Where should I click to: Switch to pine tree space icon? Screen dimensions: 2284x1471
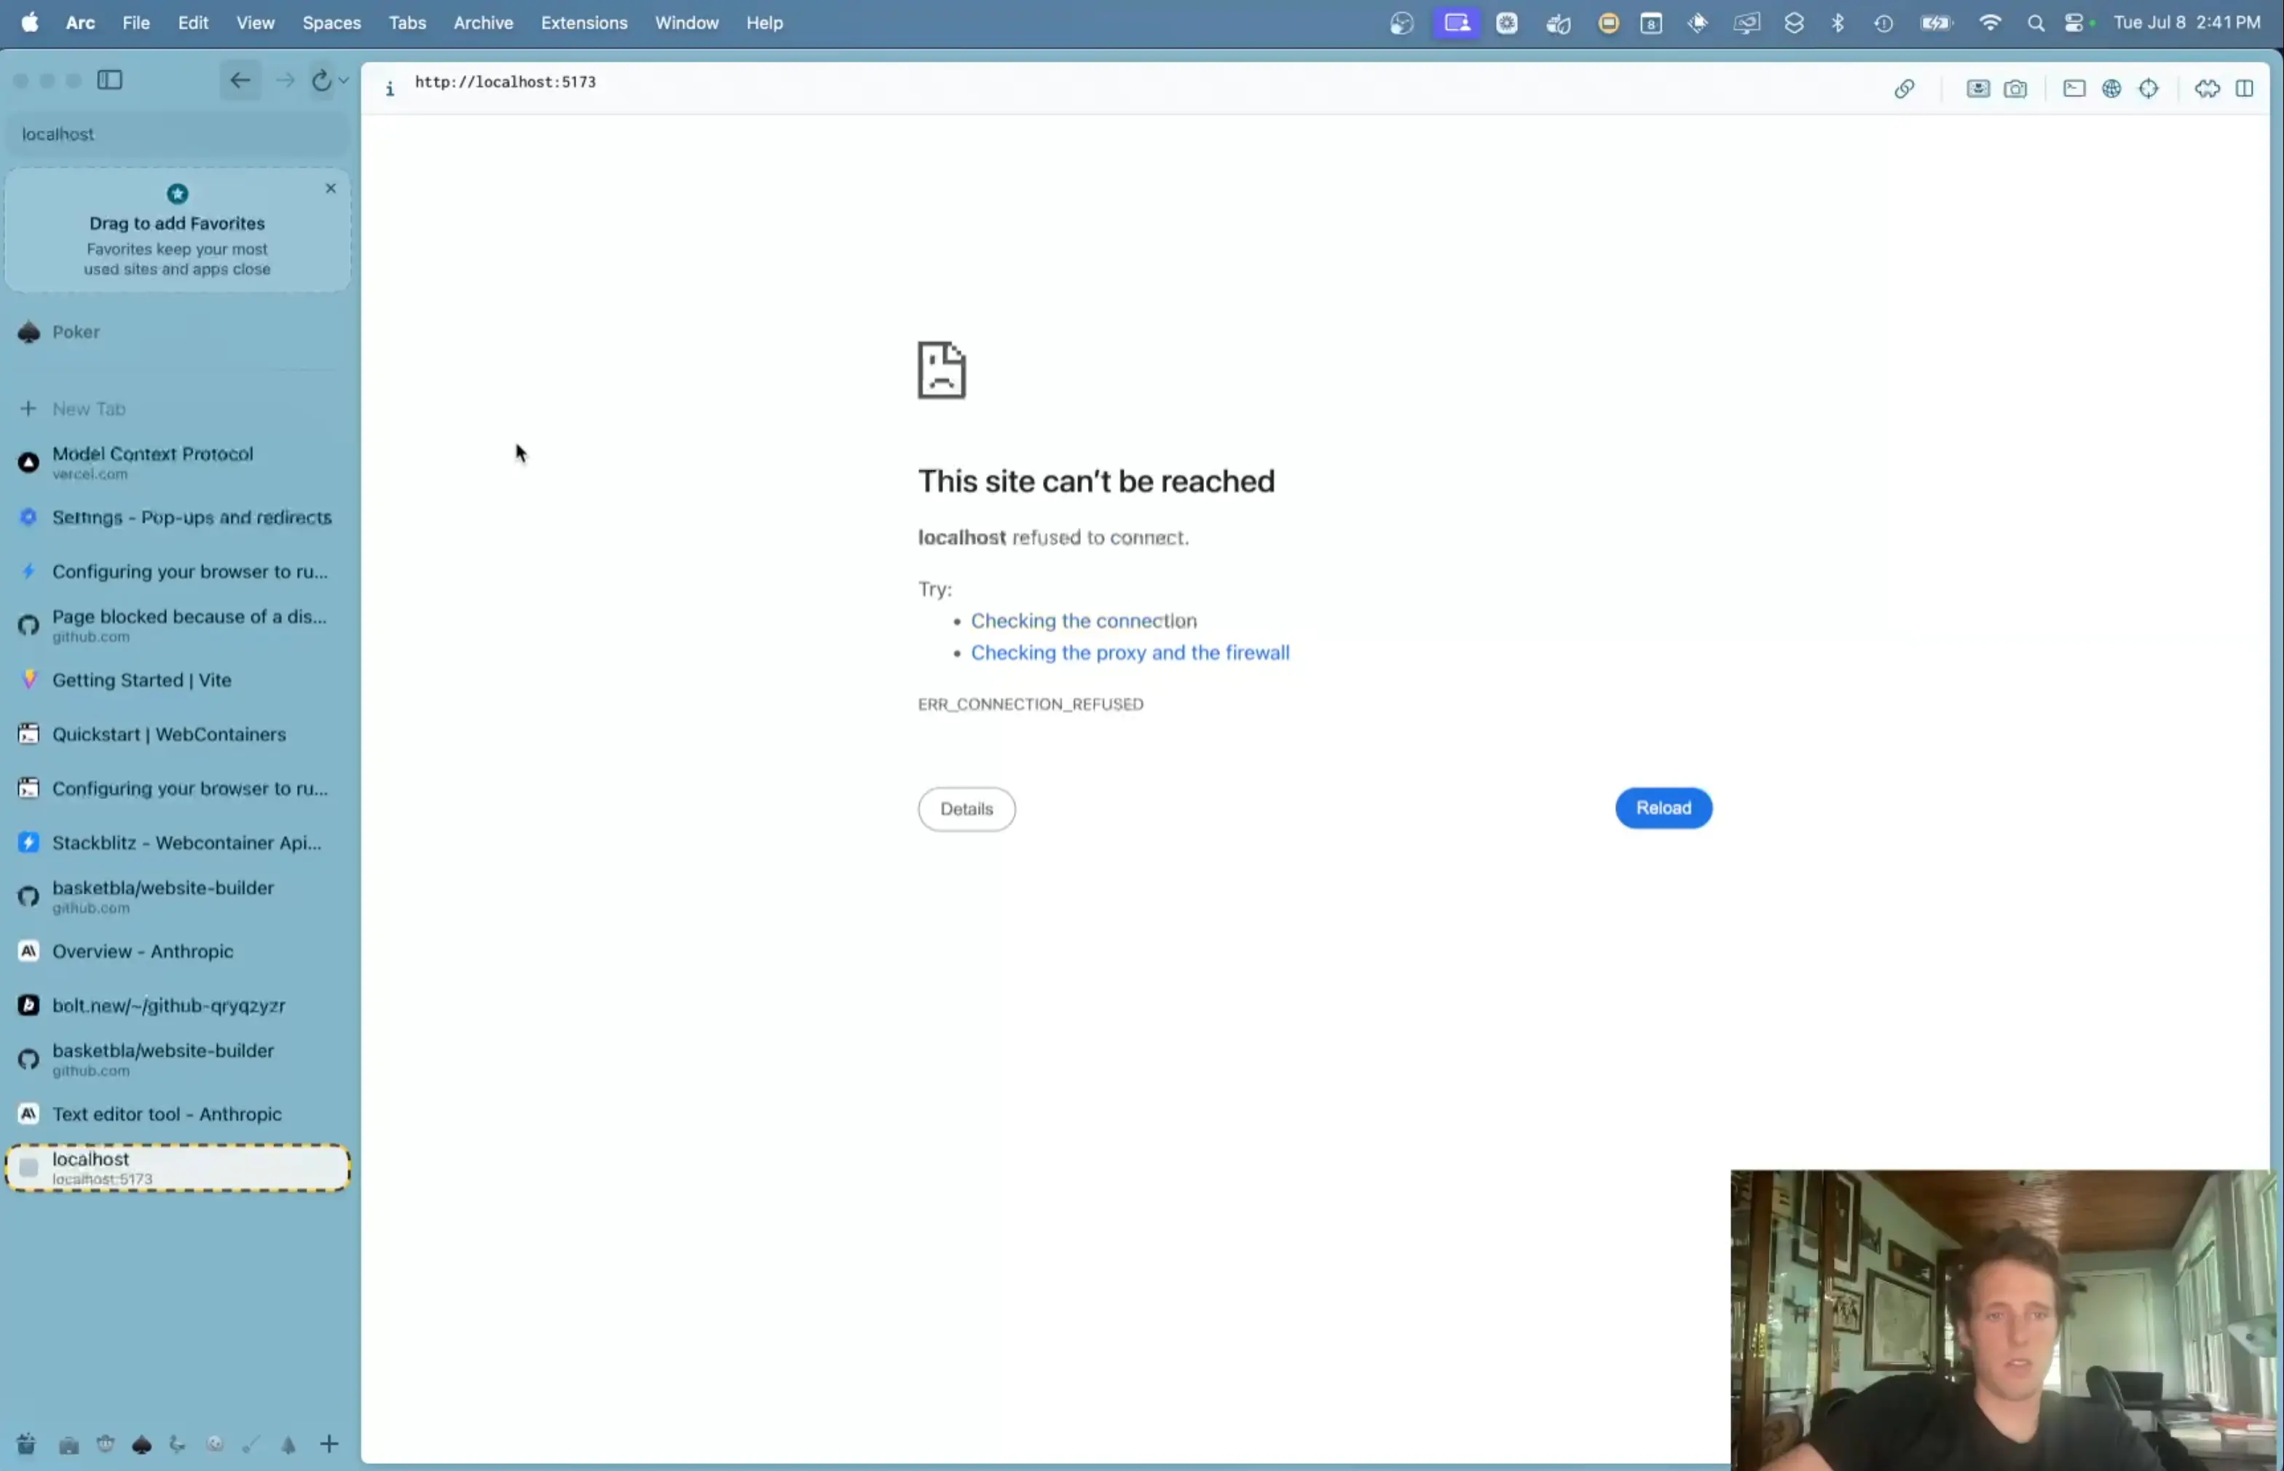tap(288, 1446)
